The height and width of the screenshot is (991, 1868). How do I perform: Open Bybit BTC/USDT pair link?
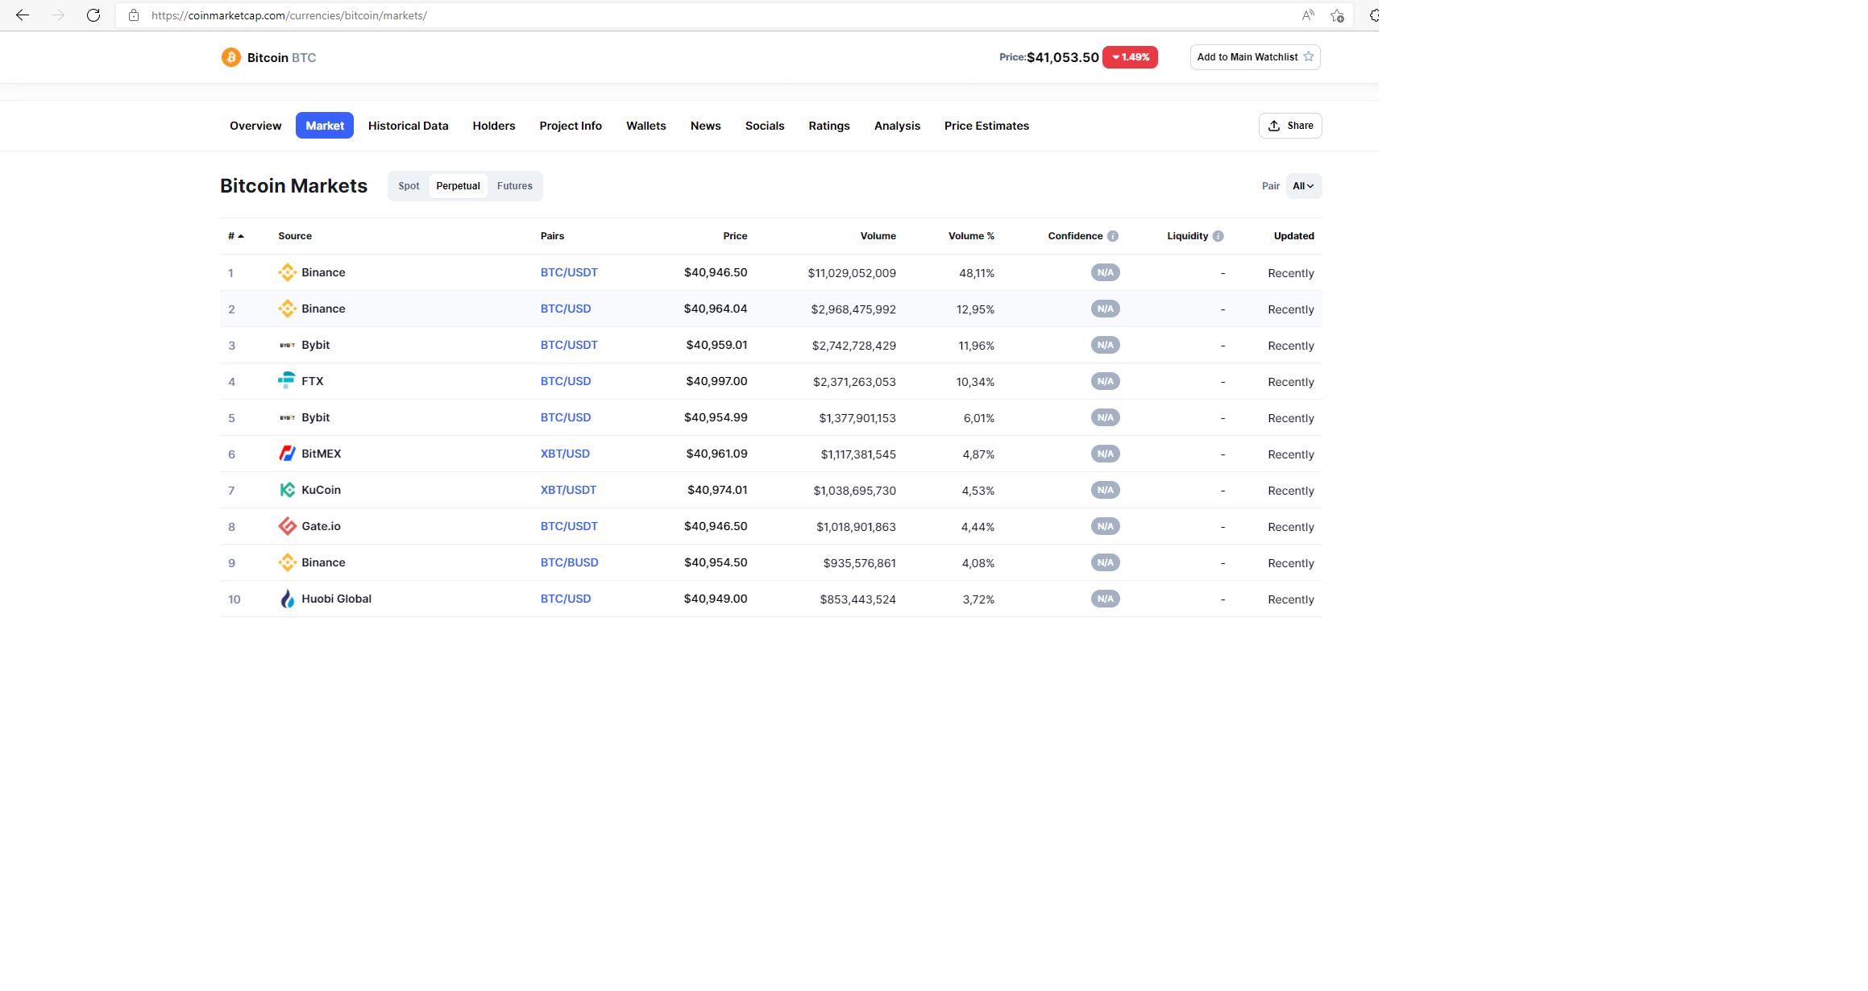point(569,345)
